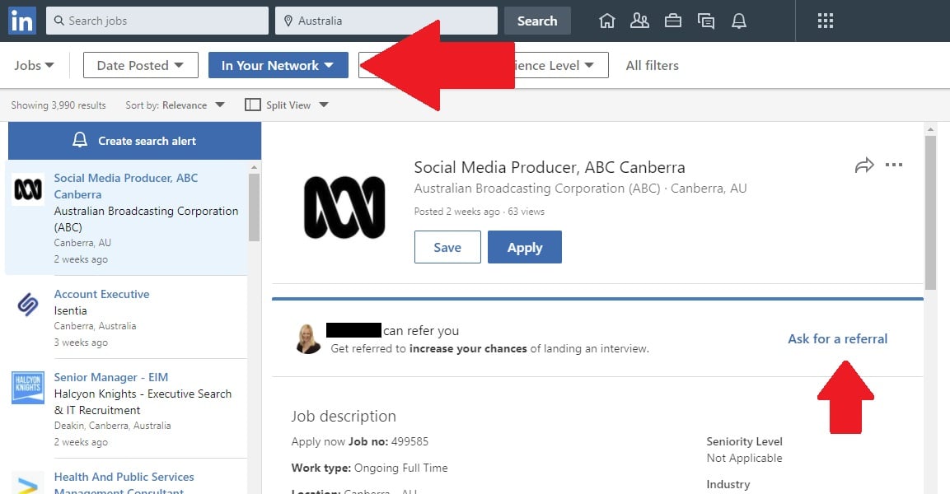The width and height of the screenshot is (950, 494).
Task: Click the Isentia company logo
Action: pyautogui.click(x=28, y=304)
